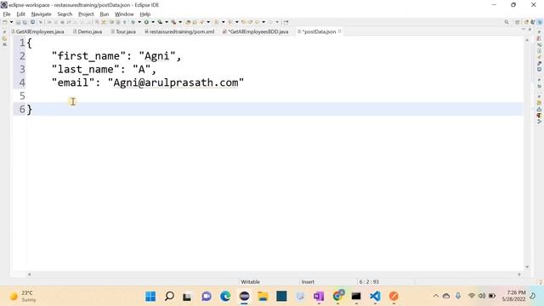Open the Navigate menu

pos(42,14)
